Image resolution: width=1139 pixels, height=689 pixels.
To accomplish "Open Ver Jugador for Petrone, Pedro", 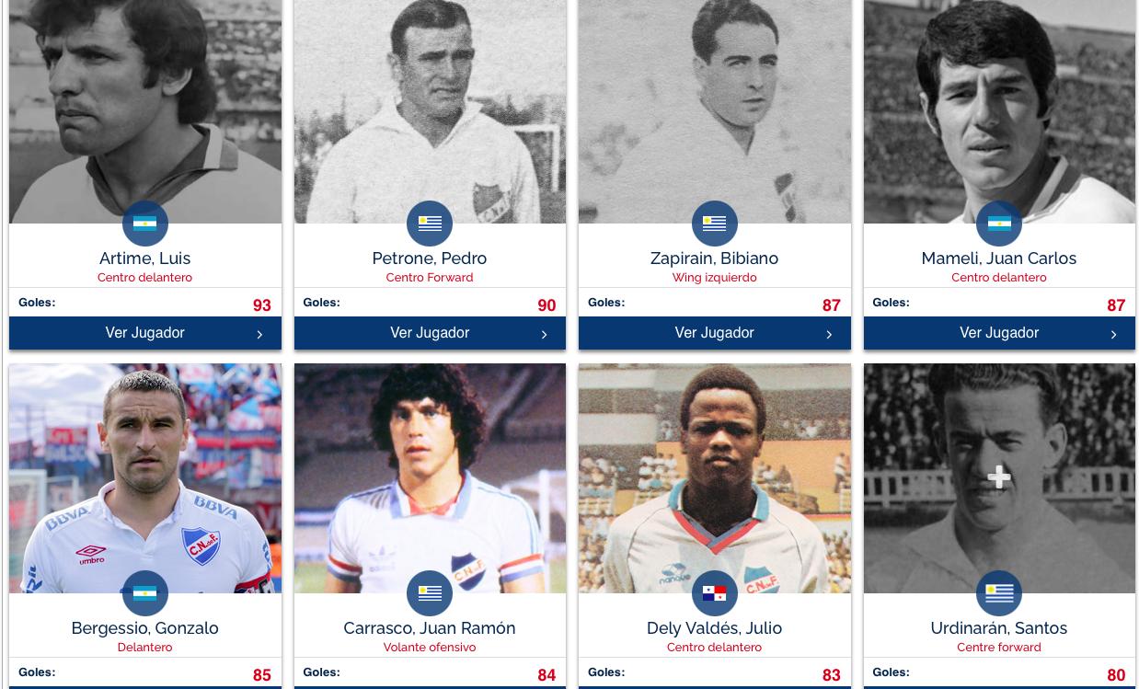I will click(x=430, y=333).
